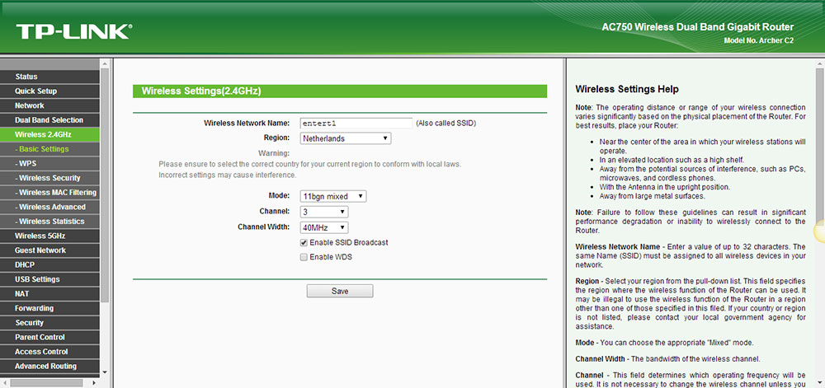Click the sidebar scroll down arrow
Image resolution: width=825 pixels, height=388 pixels.
tap(104, 372)
